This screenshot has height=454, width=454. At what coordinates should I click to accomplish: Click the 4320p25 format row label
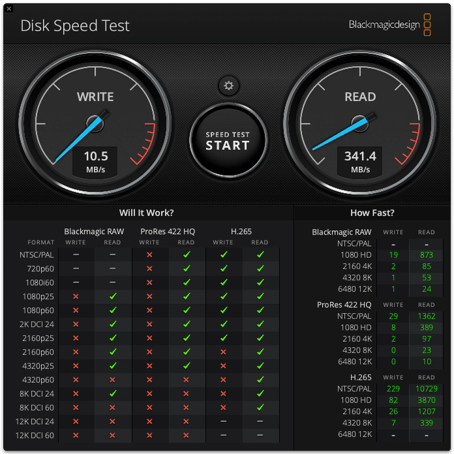(x=38, y=366)
